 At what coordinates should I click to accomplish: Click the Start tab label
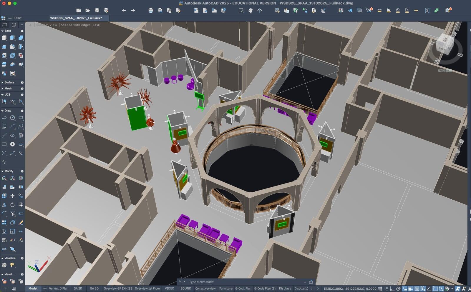[18, 18]
